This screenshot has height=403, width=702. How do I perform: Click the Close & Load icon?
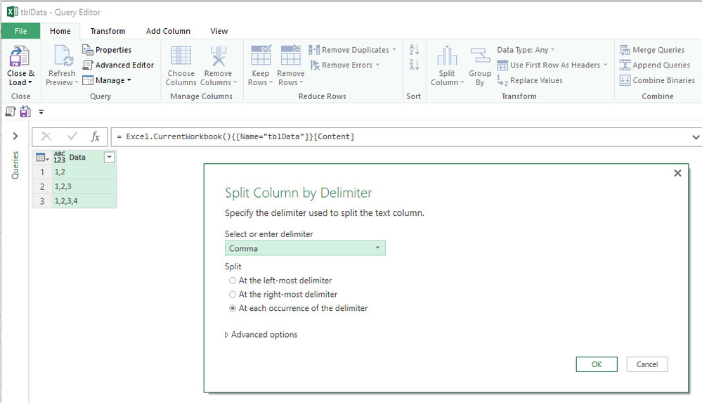point(19,56)
